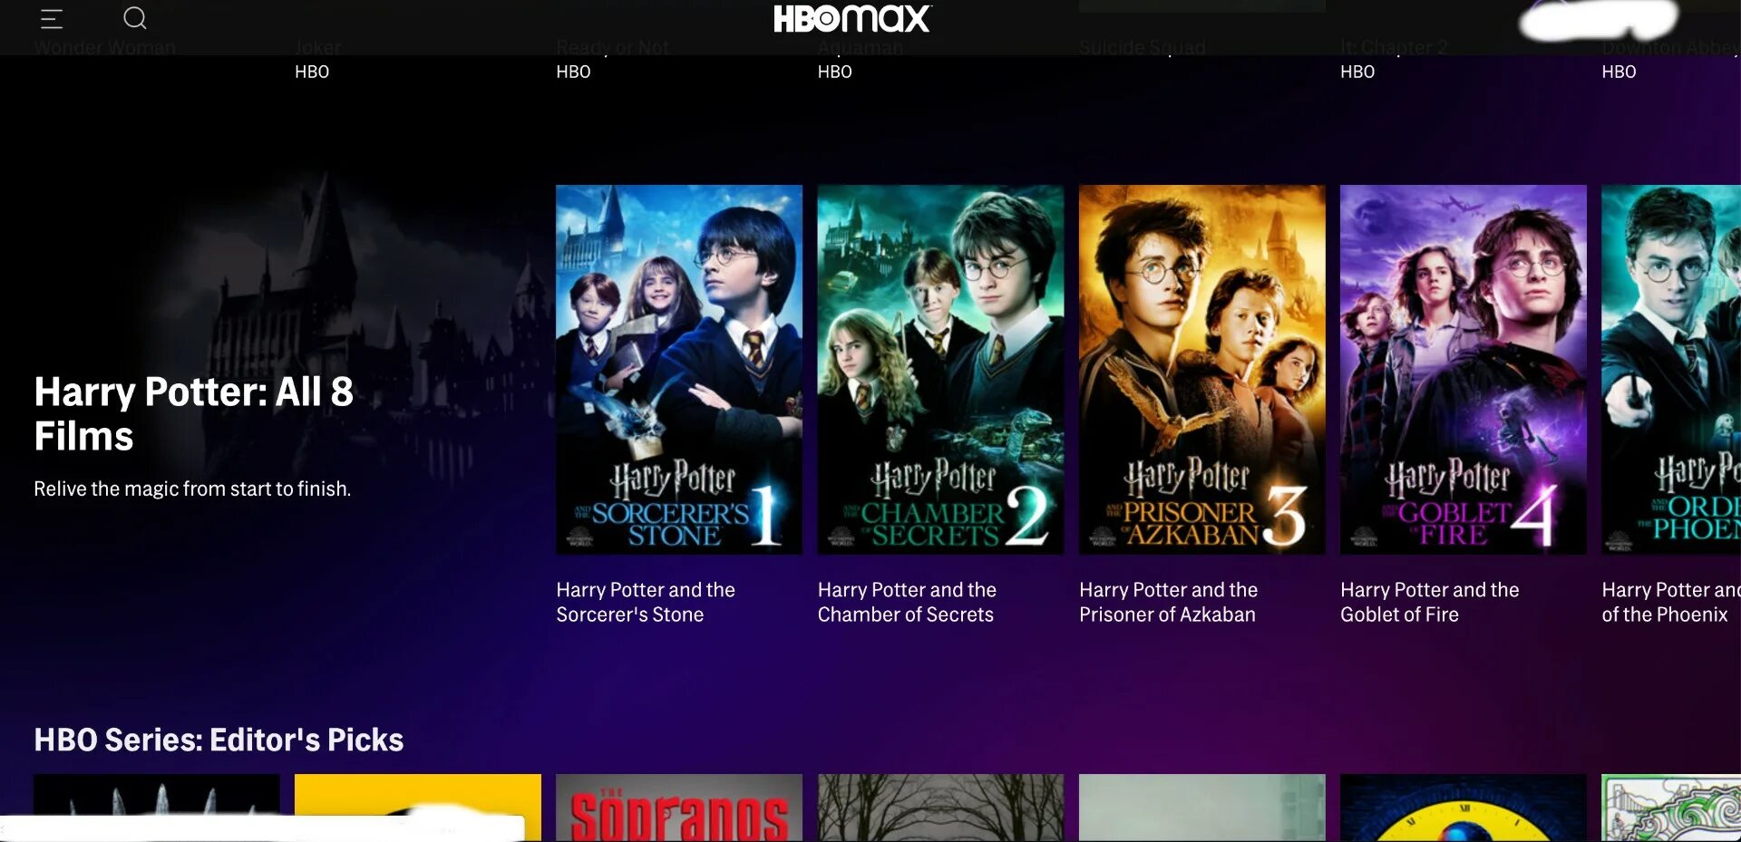The height and width of the screenshot is (842, 1741).
Task: Click the HBO label under It: Chapter 2
Action: (1357, 72)
